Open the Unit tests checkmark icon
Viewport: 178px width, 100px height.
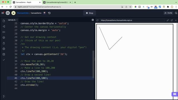point(4,60)
